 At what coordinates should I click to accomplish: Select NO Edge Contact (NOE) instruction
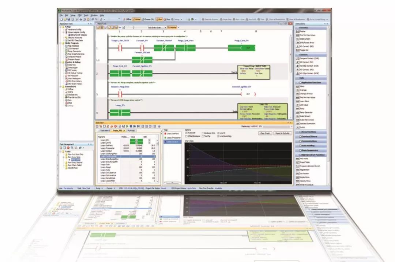point(307,73)
